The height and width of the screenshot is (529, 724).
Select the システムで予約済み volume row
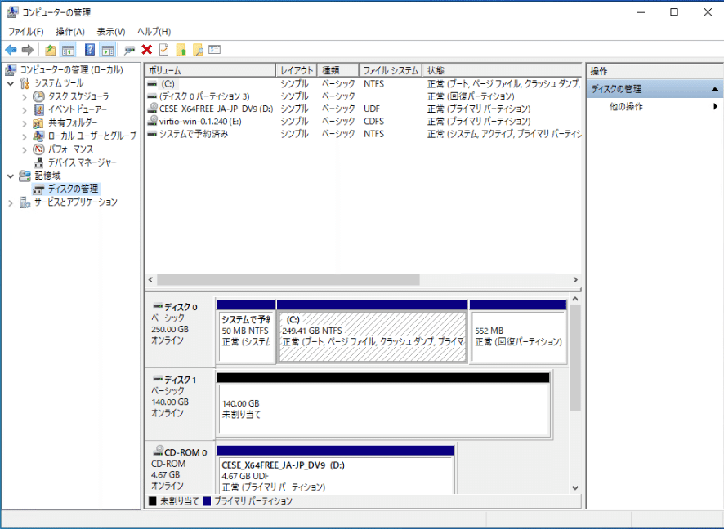pyautogui.click(x=363, y=133)
